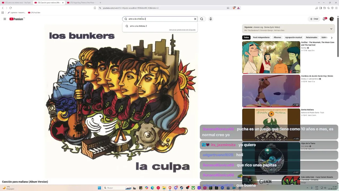This screenshot has width=339, height=191.
Task: Open the "Canción para mañana" browser tab
Action: point(49,3)
